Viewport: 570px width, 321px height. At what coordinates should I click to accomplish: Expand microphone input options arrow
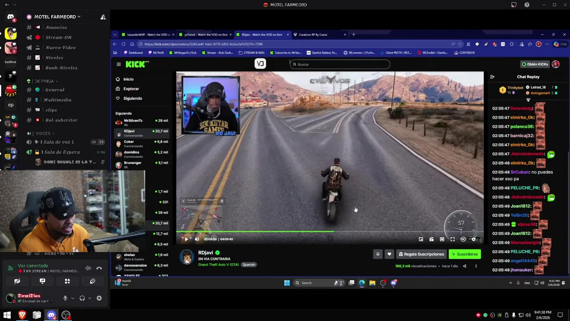point(72,298)
